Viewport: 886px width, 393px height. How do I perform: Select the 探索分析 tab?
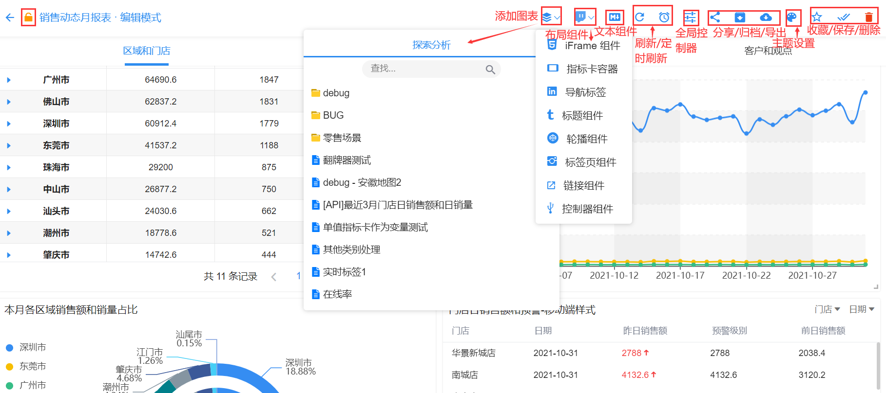pos(431,45)
